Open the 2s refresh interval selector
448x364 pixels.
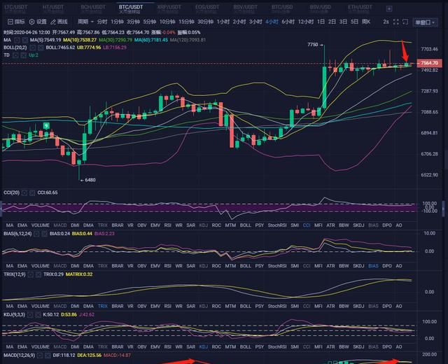[x=386, y=22]
